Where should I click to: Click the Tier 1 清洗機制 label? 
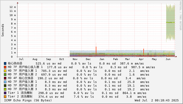point(20,93)
